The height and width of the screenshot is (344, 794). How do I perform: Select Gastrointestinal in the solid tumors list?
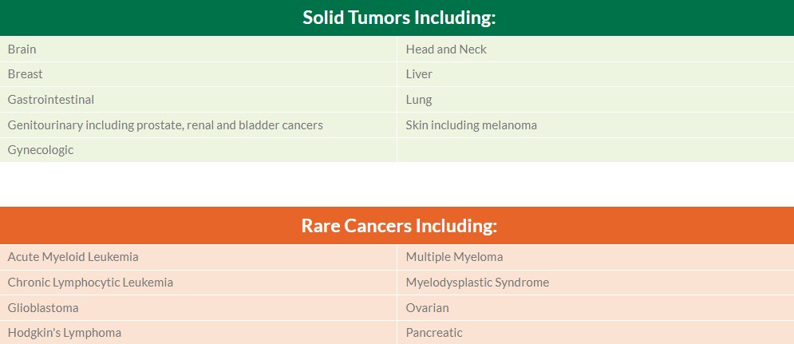click(x=51, y=100)
